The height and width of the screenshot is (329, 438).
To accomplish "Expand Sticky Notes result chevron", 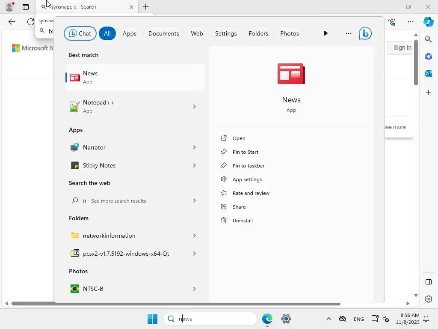I will click(x=195, y=165).
